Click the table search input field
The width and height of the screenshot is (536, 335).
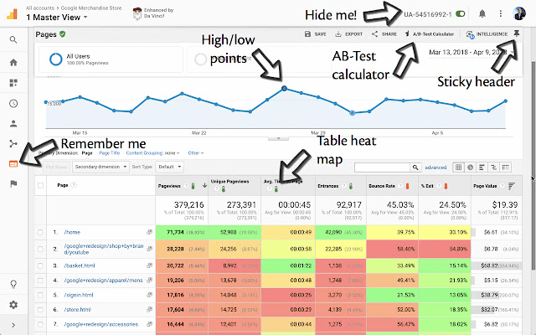(387, 167)
